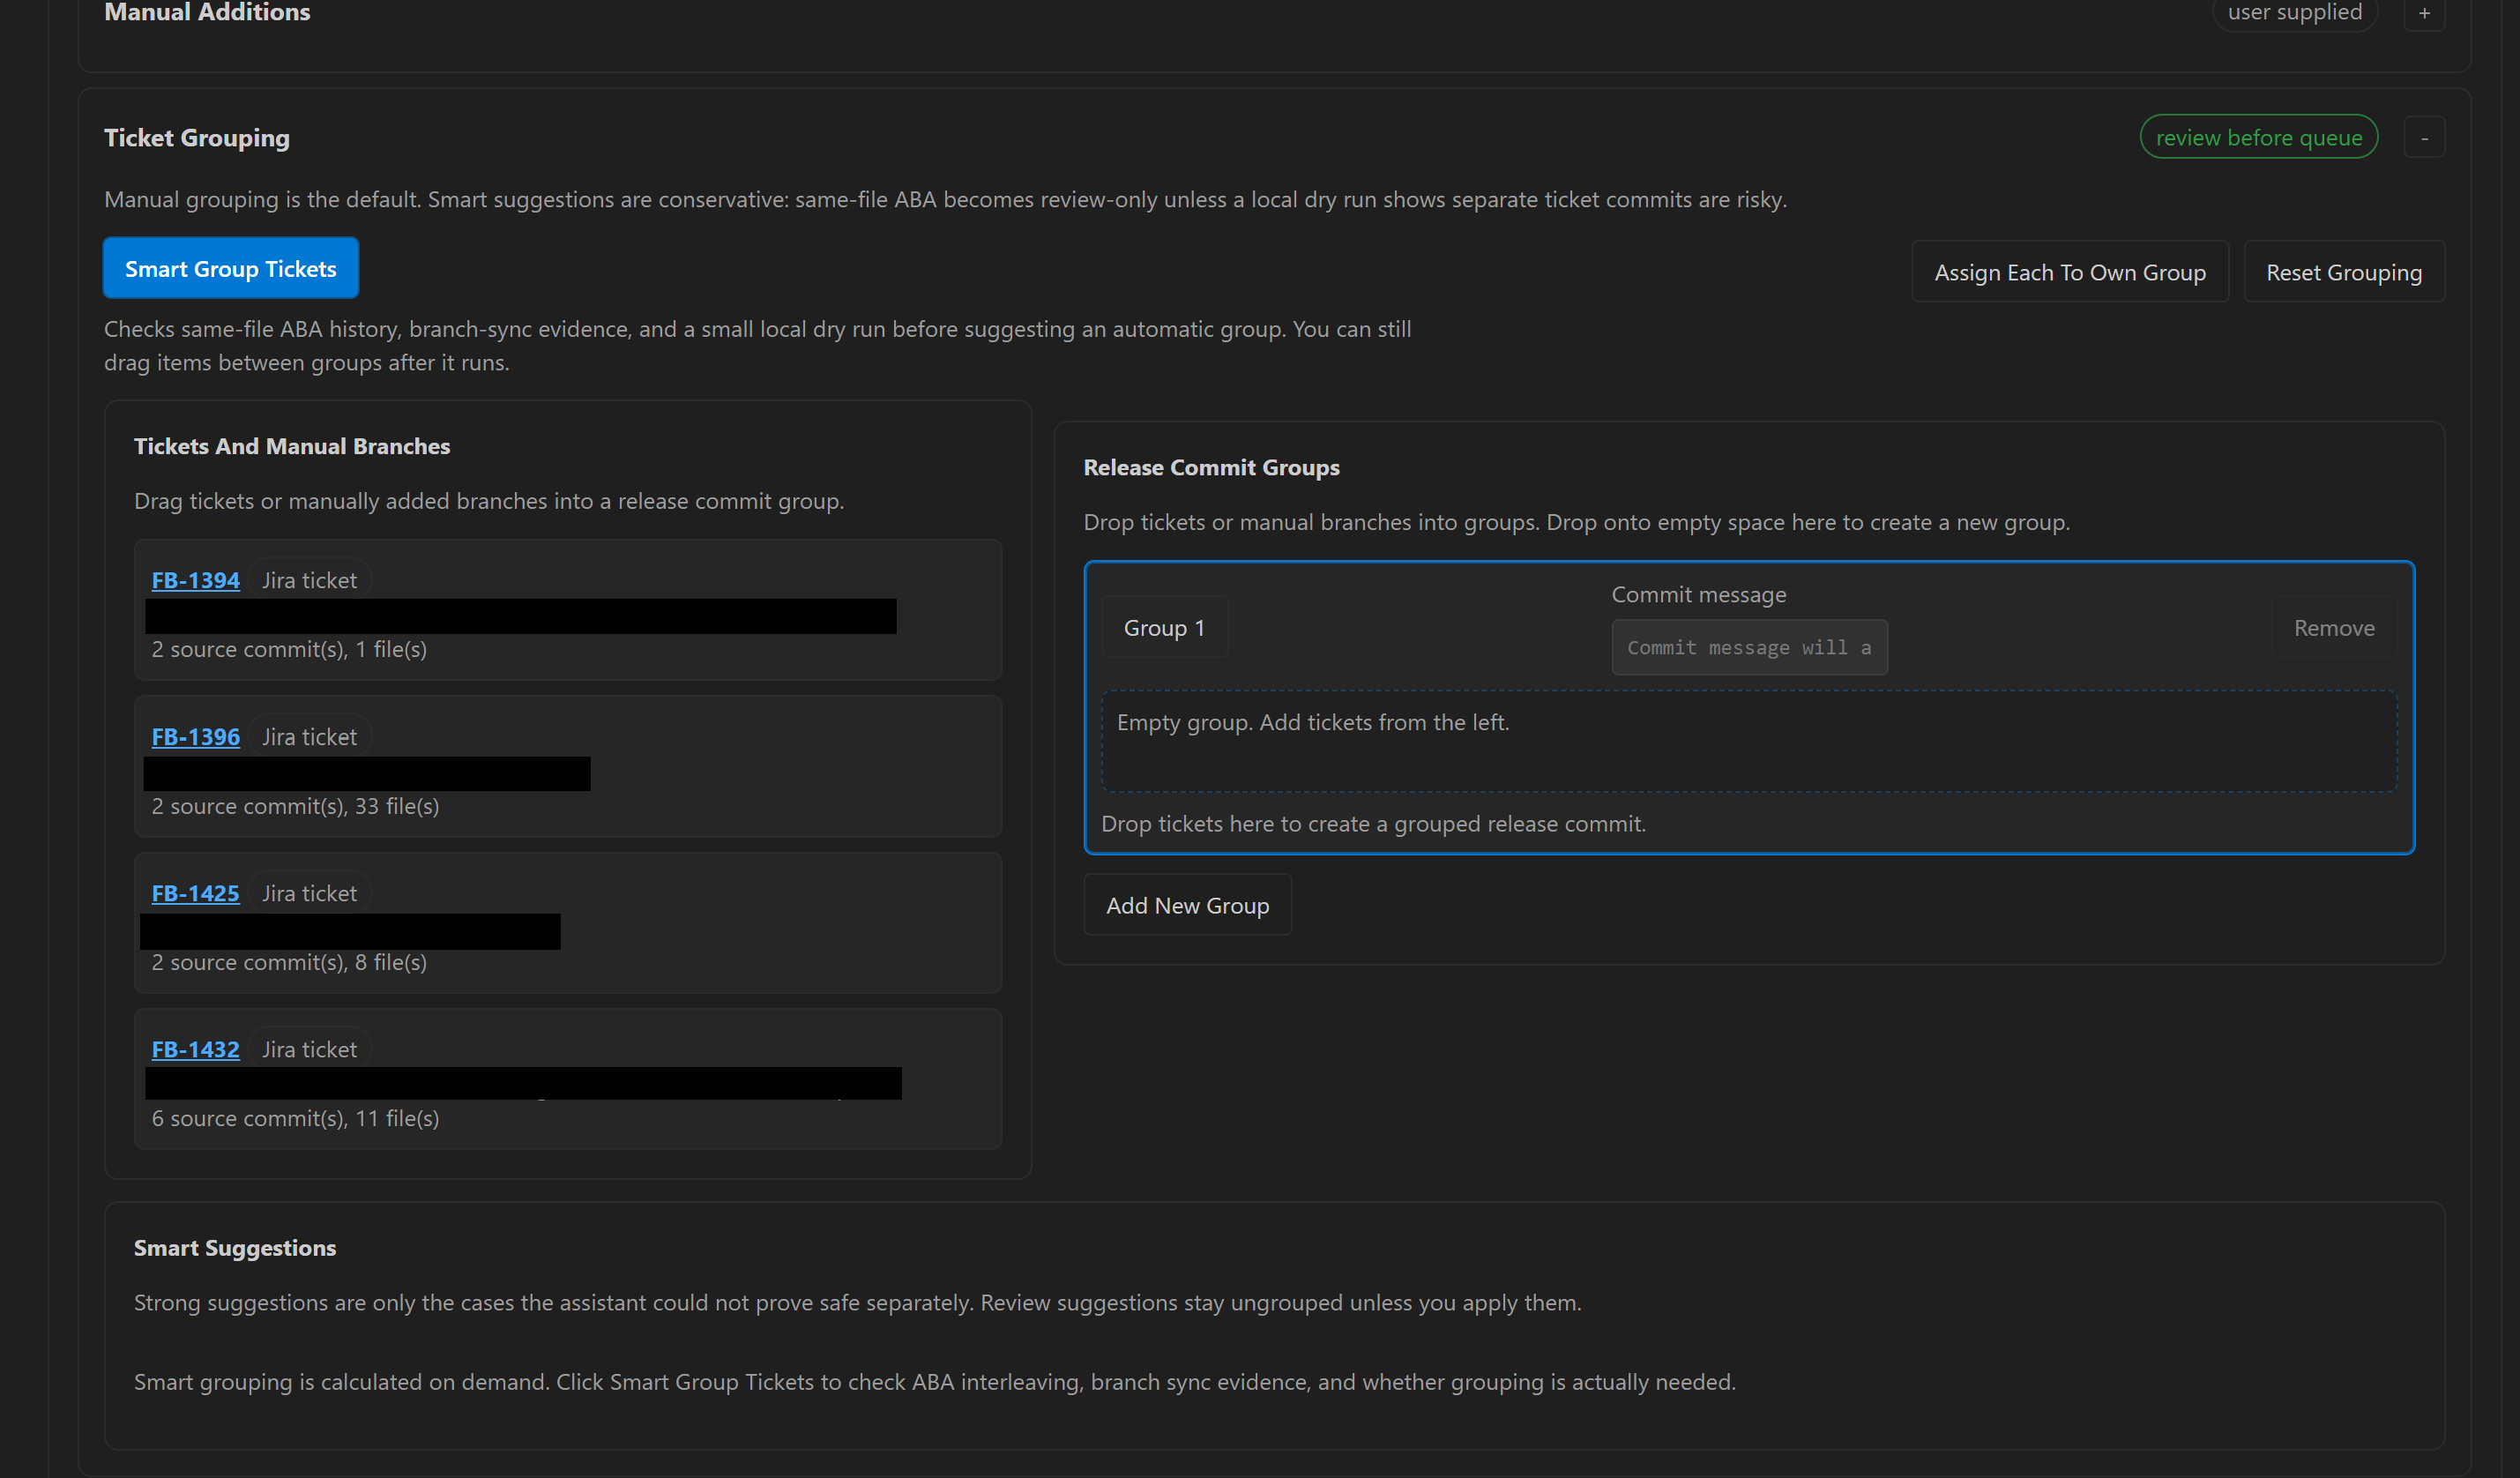Screen dimensions: 2520x1478
Task: Remove Group 1
Action: tap(2333, 627)
